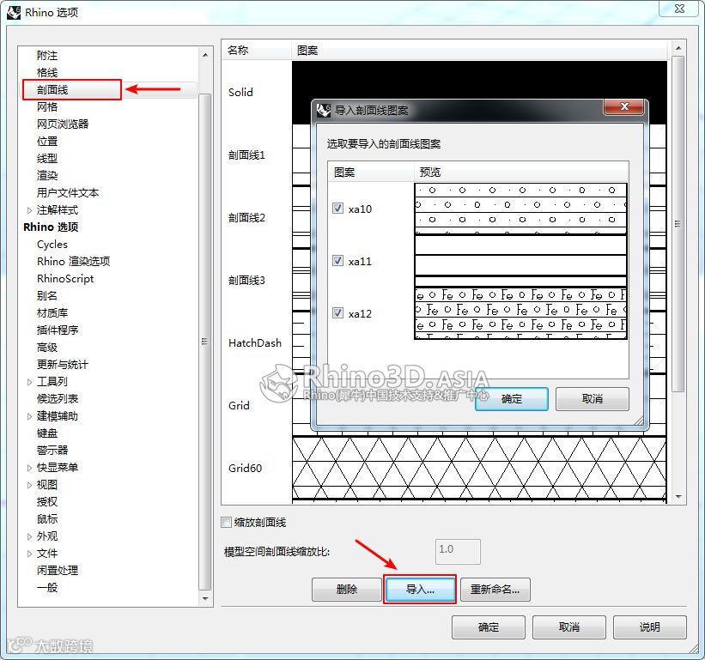This screenshot has height=660, width=705.
Task: Open help with the 说明 button
Action: coord(650,627)
